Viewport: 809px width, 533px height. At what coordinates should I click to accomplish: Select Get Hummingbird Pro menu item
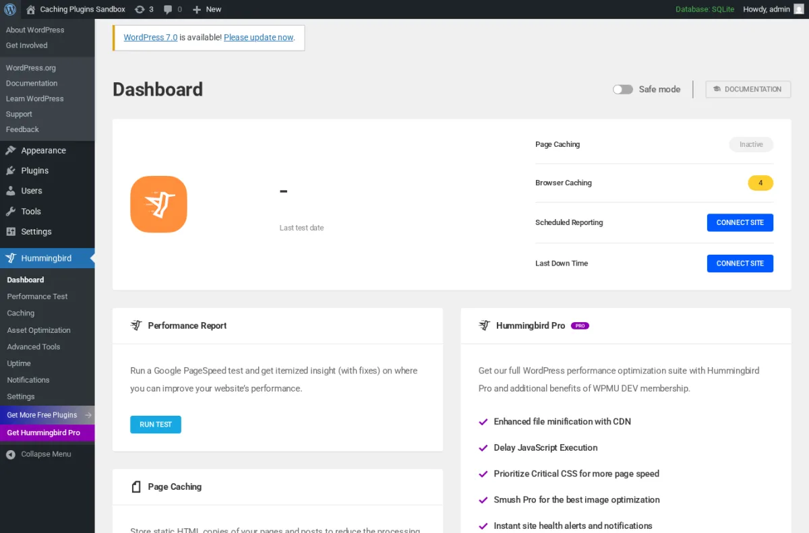click(x=47, y=433)
